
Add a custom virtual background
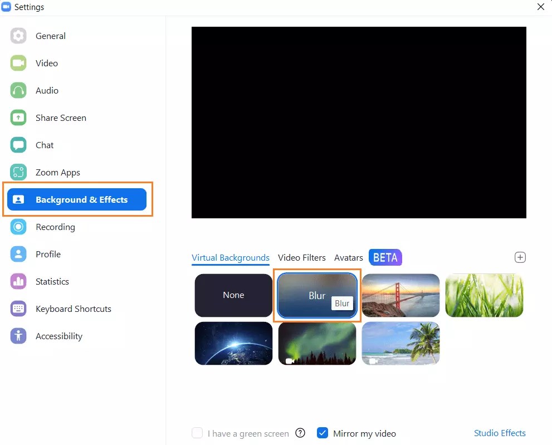point(520,257)
